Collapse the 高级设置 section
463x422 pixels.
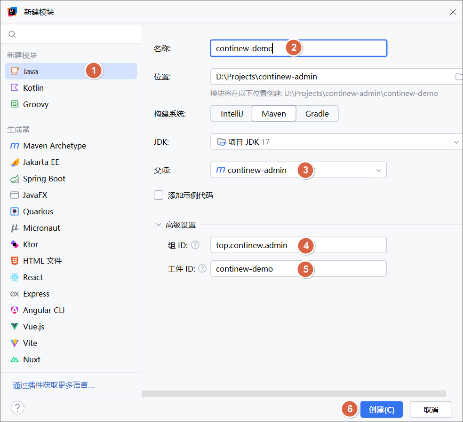tap(159, 225)
